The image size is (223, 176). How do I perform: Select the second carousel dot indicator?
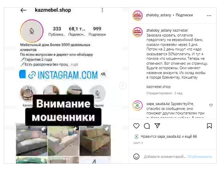click(66, 159)
